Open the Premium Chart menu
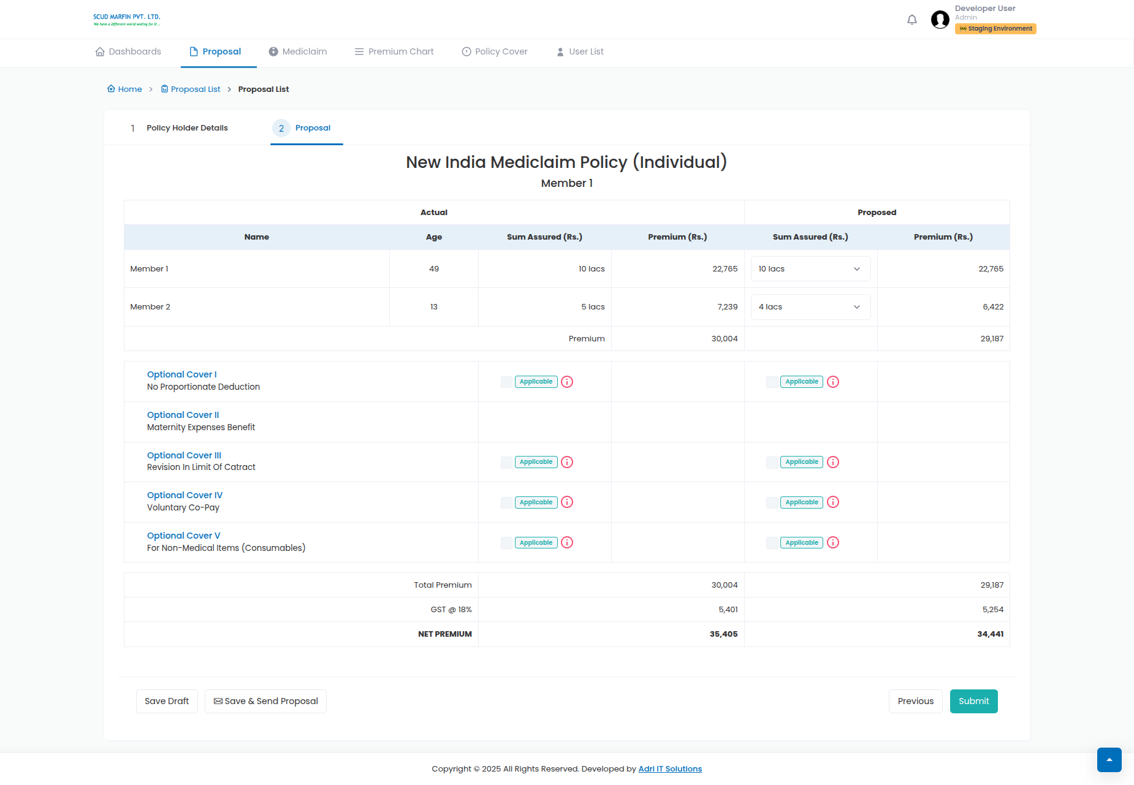Viewport: 1134px width, 785px height. point(394,51)
